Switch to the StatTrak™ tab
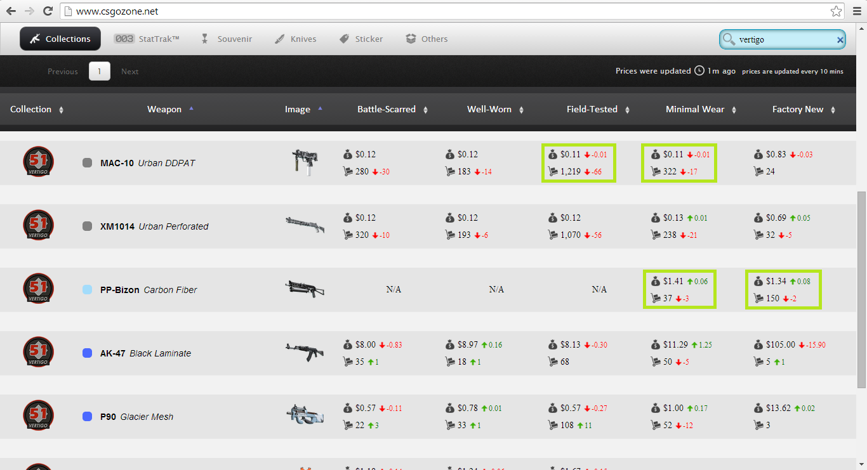This screenshot has width=867, height=470. pyautogui.click(x=147, y=39)
